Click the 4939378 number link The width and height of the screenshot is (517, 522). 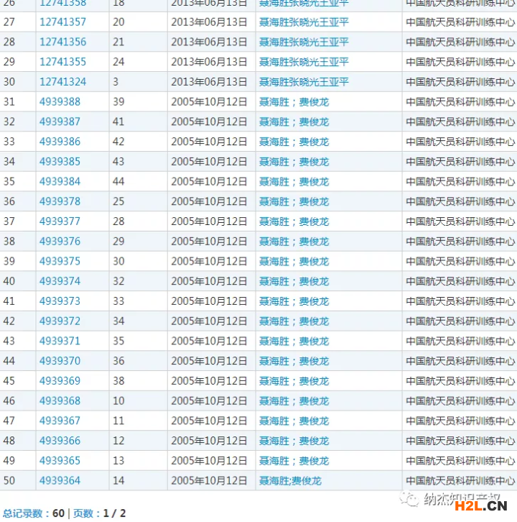coord(60,201)
